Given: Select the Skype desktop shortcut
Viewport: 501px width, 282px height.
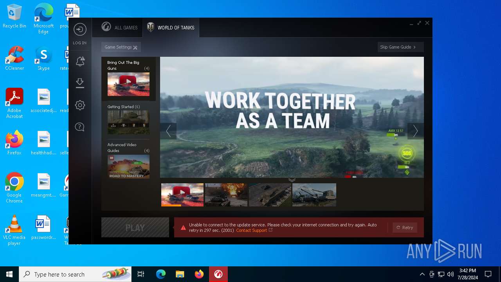Looking at the screenshot, I should tap(43, 58).
